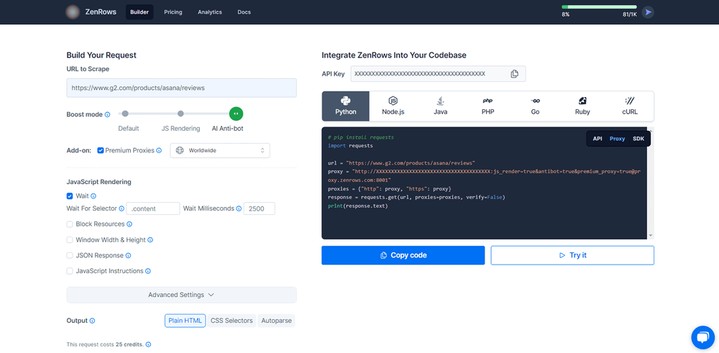The height and width of the screenshot is (353, 719).
Task: Switch to the SDK code mode
Action: pos(638,139)
